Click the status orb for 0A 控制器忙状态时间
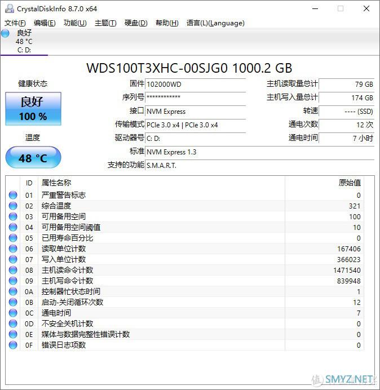Viewport: 380px width, 390px height. tap(13, 291)
